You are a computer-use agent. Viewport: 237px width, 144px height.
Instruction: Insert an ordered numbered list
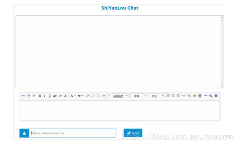(93, 96)
